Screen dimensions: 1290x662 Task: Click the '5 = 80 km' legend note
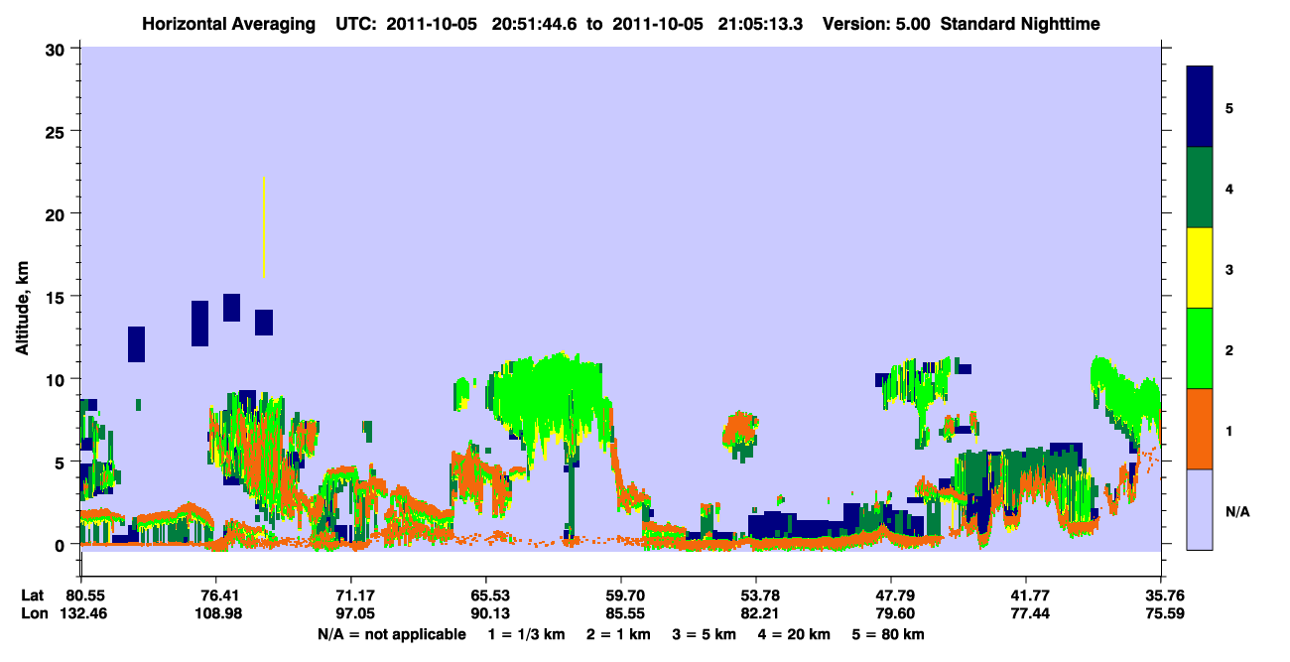point(888,634)
